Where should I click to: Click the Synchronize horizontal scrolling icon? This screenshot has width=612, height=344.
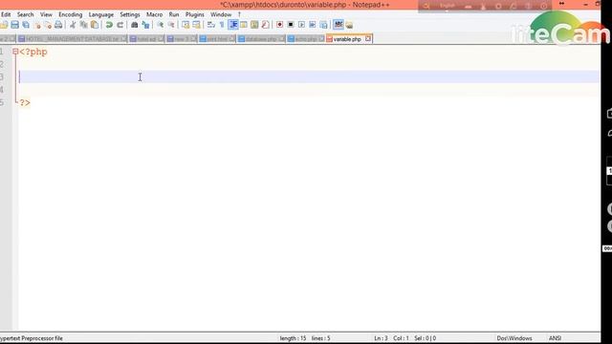click(197, 25)
